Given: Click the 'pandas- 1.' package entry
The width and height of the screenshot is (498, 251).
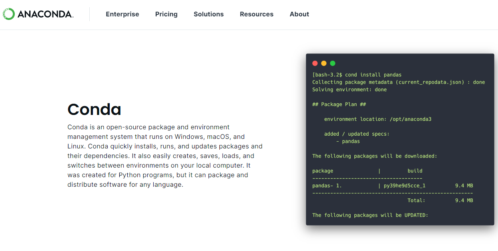Looking at the screenshot, I should coord(327,186).
